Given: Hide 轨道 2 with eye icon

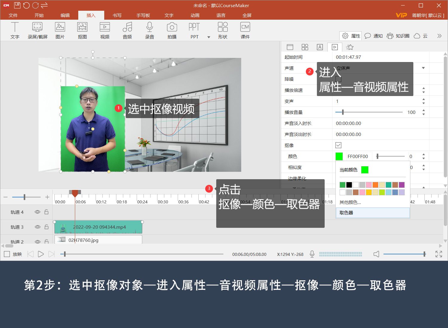Looking at the screenshot, I should pos(37,242).
